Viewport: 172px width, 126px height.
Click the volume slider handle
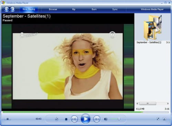tap(119, 119)
